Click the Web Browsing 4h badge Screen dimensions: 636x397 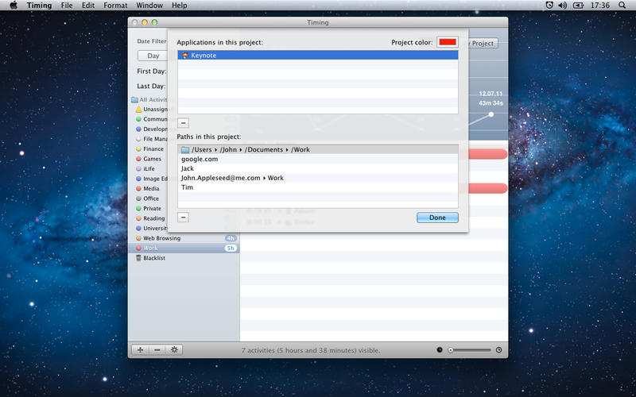231,238
